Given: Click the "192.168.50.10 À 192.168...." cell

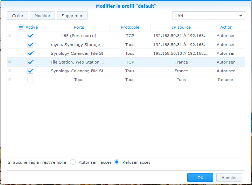Looking at the screenshot, I should coord(181,53).
